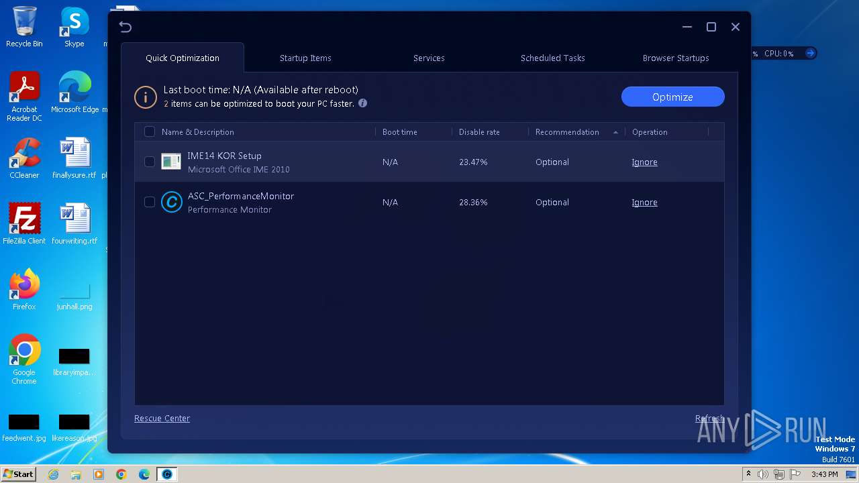859x483 pixels.
Task: Sort by the Boot time column header
Action: (x=400, y=132)
